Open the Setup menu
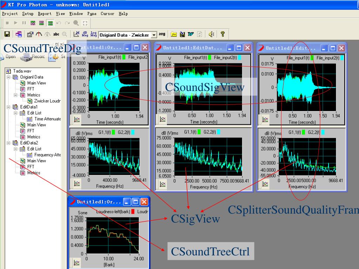This screenshot has height=269, width=359. point(28,14)
